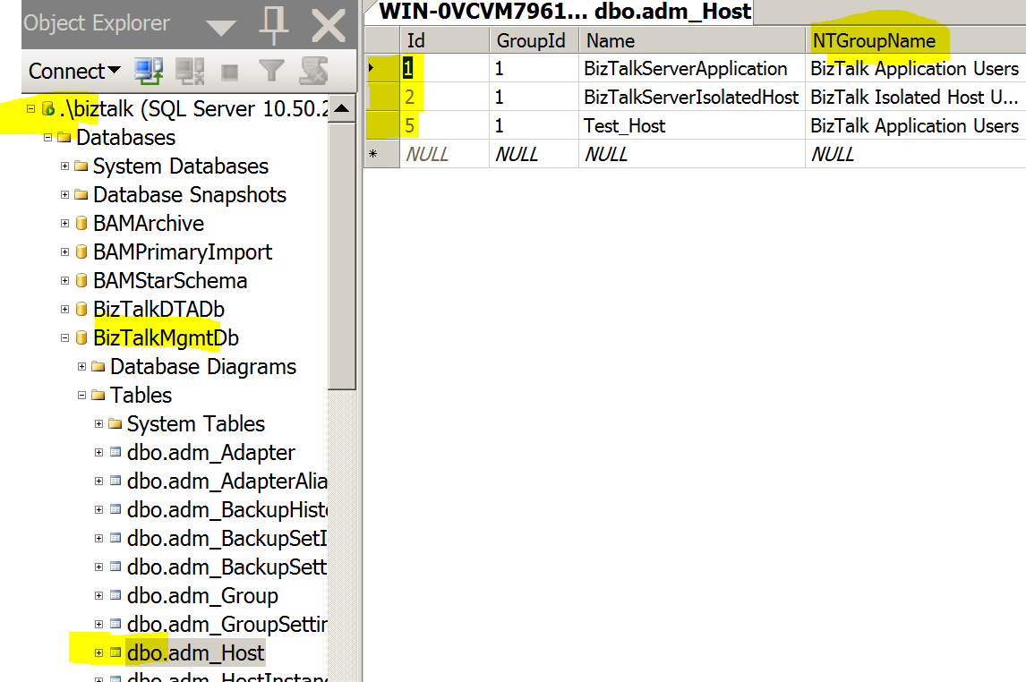Click the dbo.adm_BackupHistory table icon
Screen dimensions: 1026x682
click(115, 509)
